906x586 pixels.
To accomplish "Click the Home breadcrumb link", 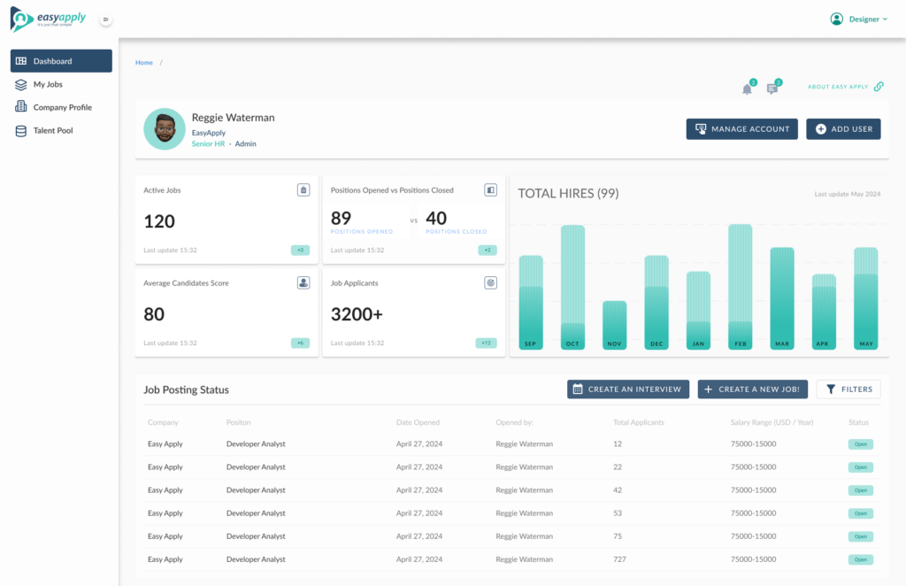I will (x=143, y=63).
